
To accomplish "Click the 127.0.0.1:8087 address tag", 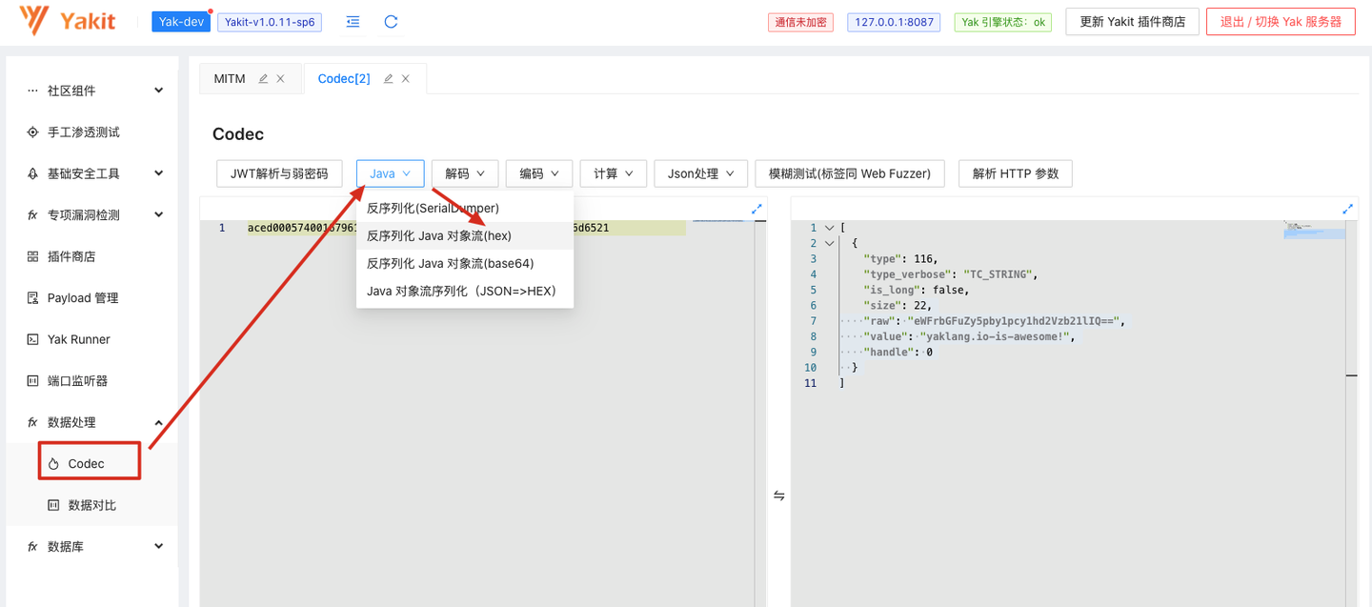I will click(894, 22).
